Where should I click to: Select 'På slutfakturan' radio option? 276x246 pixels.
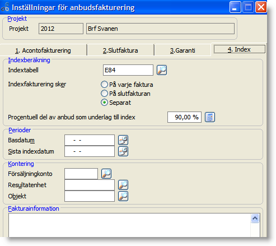click(104, 94)
